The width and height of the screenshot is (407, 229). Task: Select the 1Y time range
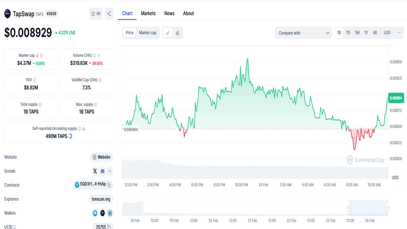pos(366,33)
